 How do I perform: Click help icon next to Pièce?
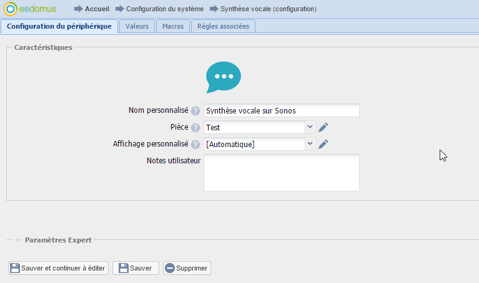coord(195,128)
